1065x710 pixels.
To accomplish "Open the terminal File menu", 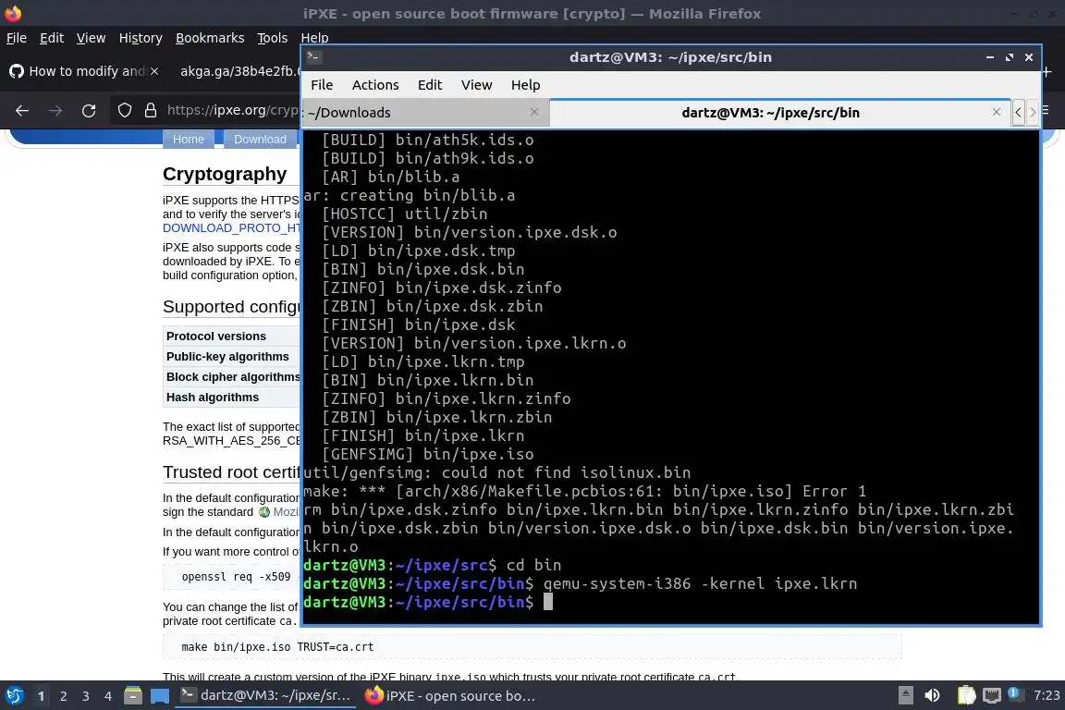I will point(322,85).
